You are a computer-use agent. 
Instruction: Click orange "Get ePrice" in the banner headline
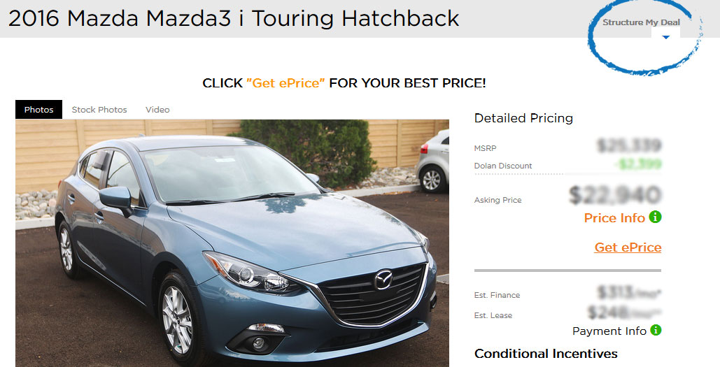(285, 83)
